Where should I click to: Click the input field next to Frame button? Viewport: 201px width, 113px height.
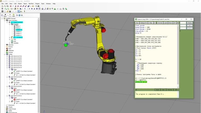pos(183,23)
